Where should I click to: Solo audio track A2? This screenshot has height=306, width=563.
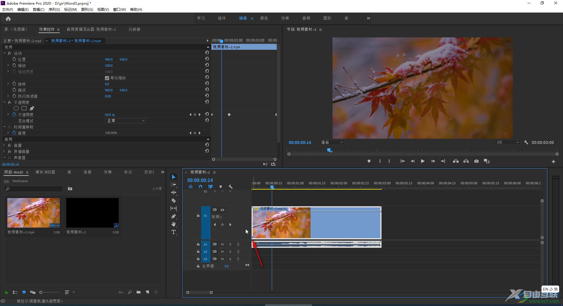230,252
